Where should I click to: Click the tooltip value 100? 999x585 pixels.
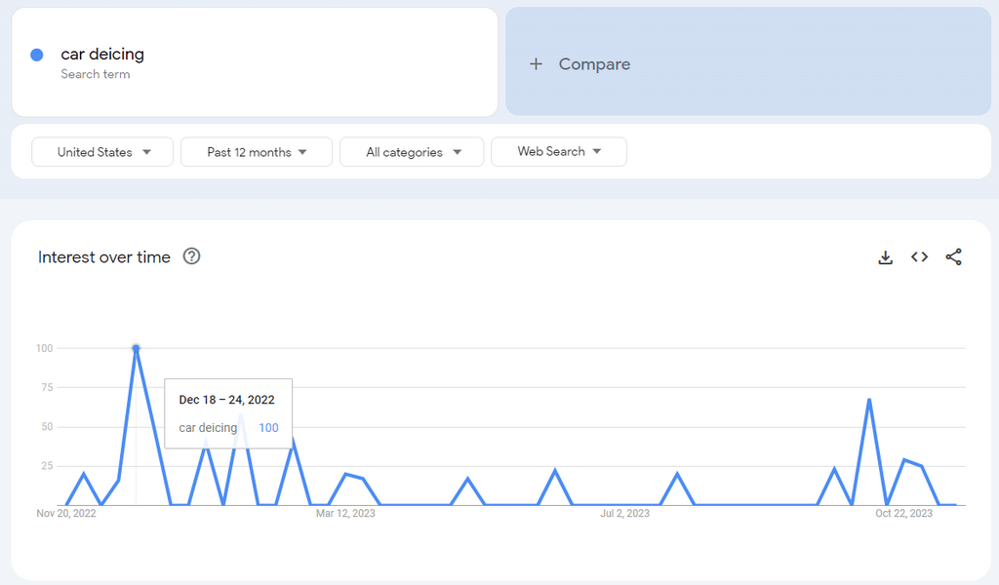point(268,428)
